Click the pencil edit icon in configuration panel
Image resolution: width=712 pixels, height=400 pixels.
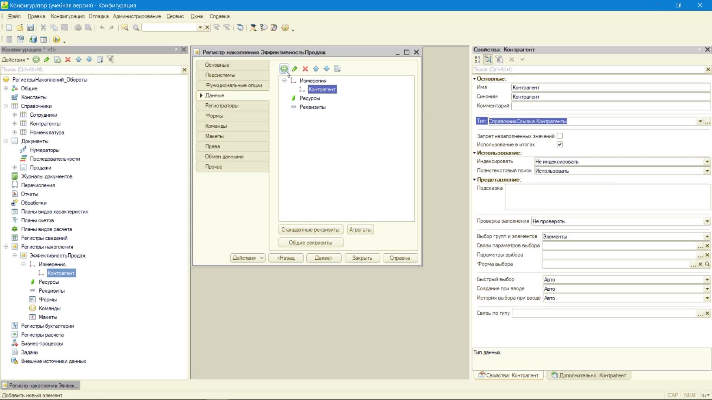[47, 59]
